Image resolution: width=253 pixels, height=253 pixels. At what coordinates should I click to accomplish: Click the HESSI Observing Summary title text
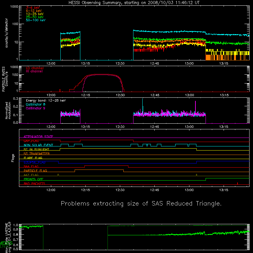[134, 3]
